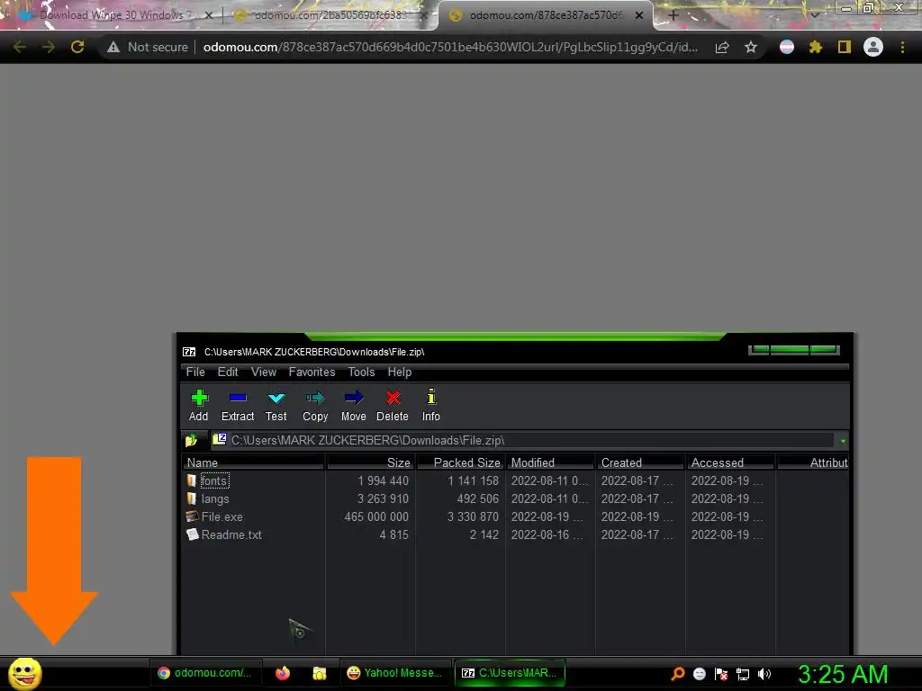
Task: Open the network tray icon
Action: 743,674
